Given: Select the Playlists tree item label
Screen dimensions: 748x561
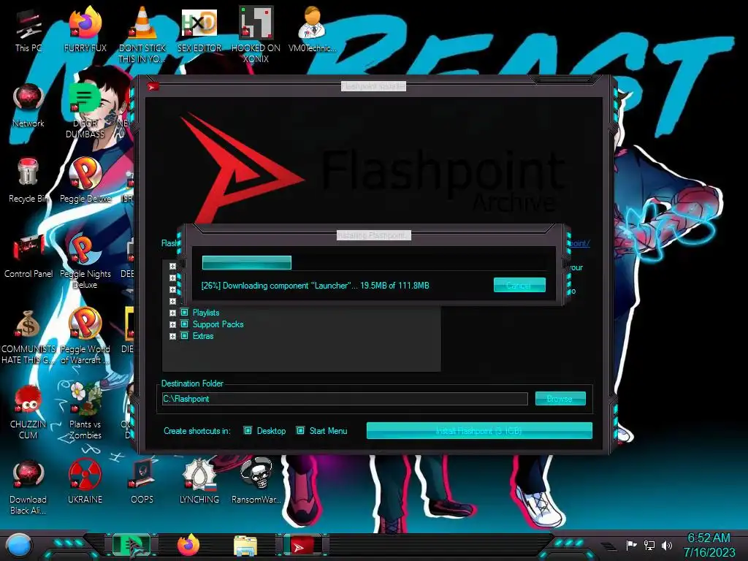Looking at the screenshot, I should click(x=205, y=313).
